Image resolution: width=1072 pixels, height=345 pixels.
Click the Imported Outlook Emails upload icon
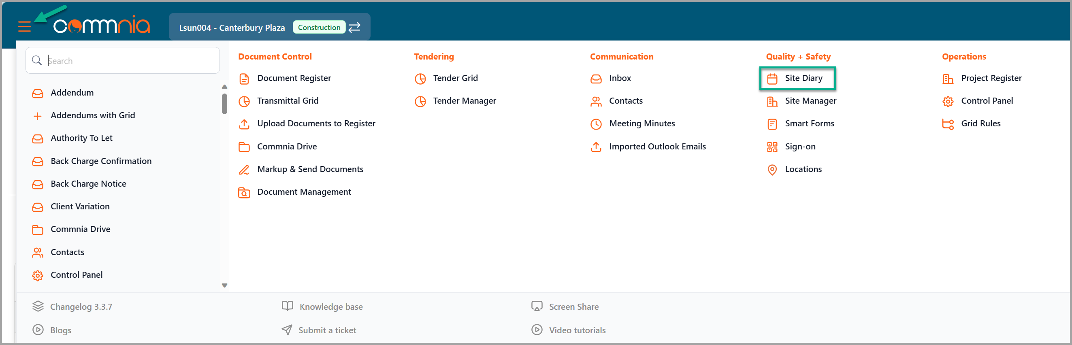point(596,147)
